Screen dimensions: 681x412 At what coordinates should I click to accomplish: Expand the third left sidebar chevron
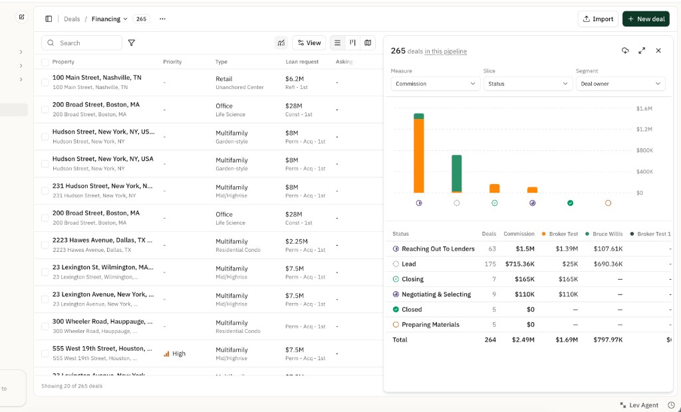click(21, 80)
